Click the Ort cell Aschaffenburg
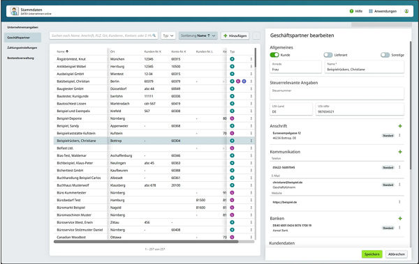Screen dimensions: 419x264 tap(121, 155)
